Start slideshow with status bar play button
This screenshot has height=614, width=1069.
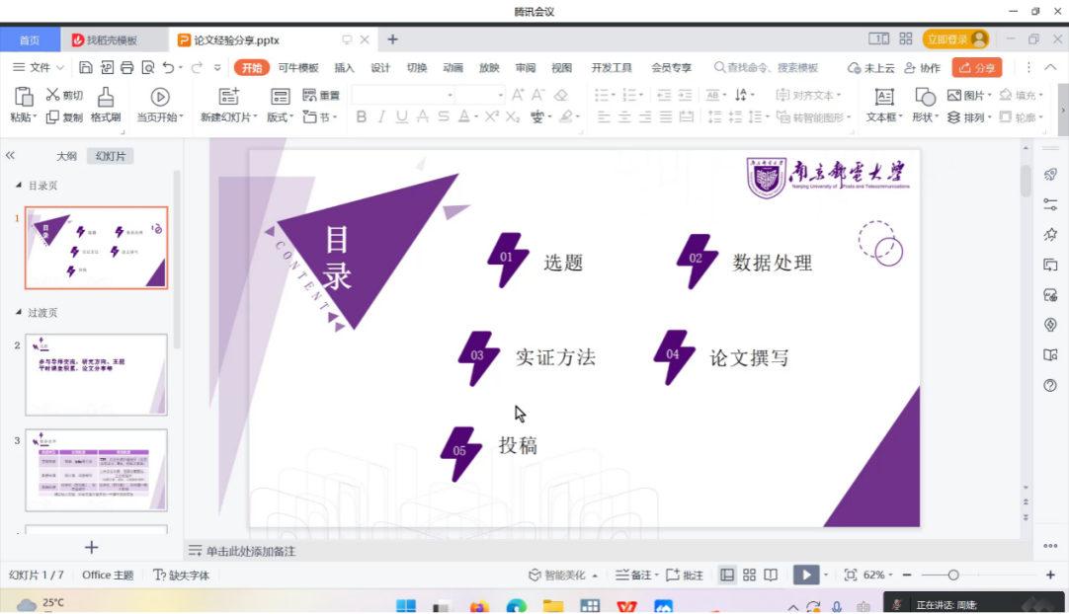806,575
